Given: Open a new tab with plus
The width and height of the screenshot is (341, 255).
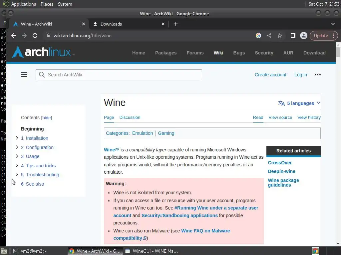Looking at the screenshot, I should tap(176, 24).
